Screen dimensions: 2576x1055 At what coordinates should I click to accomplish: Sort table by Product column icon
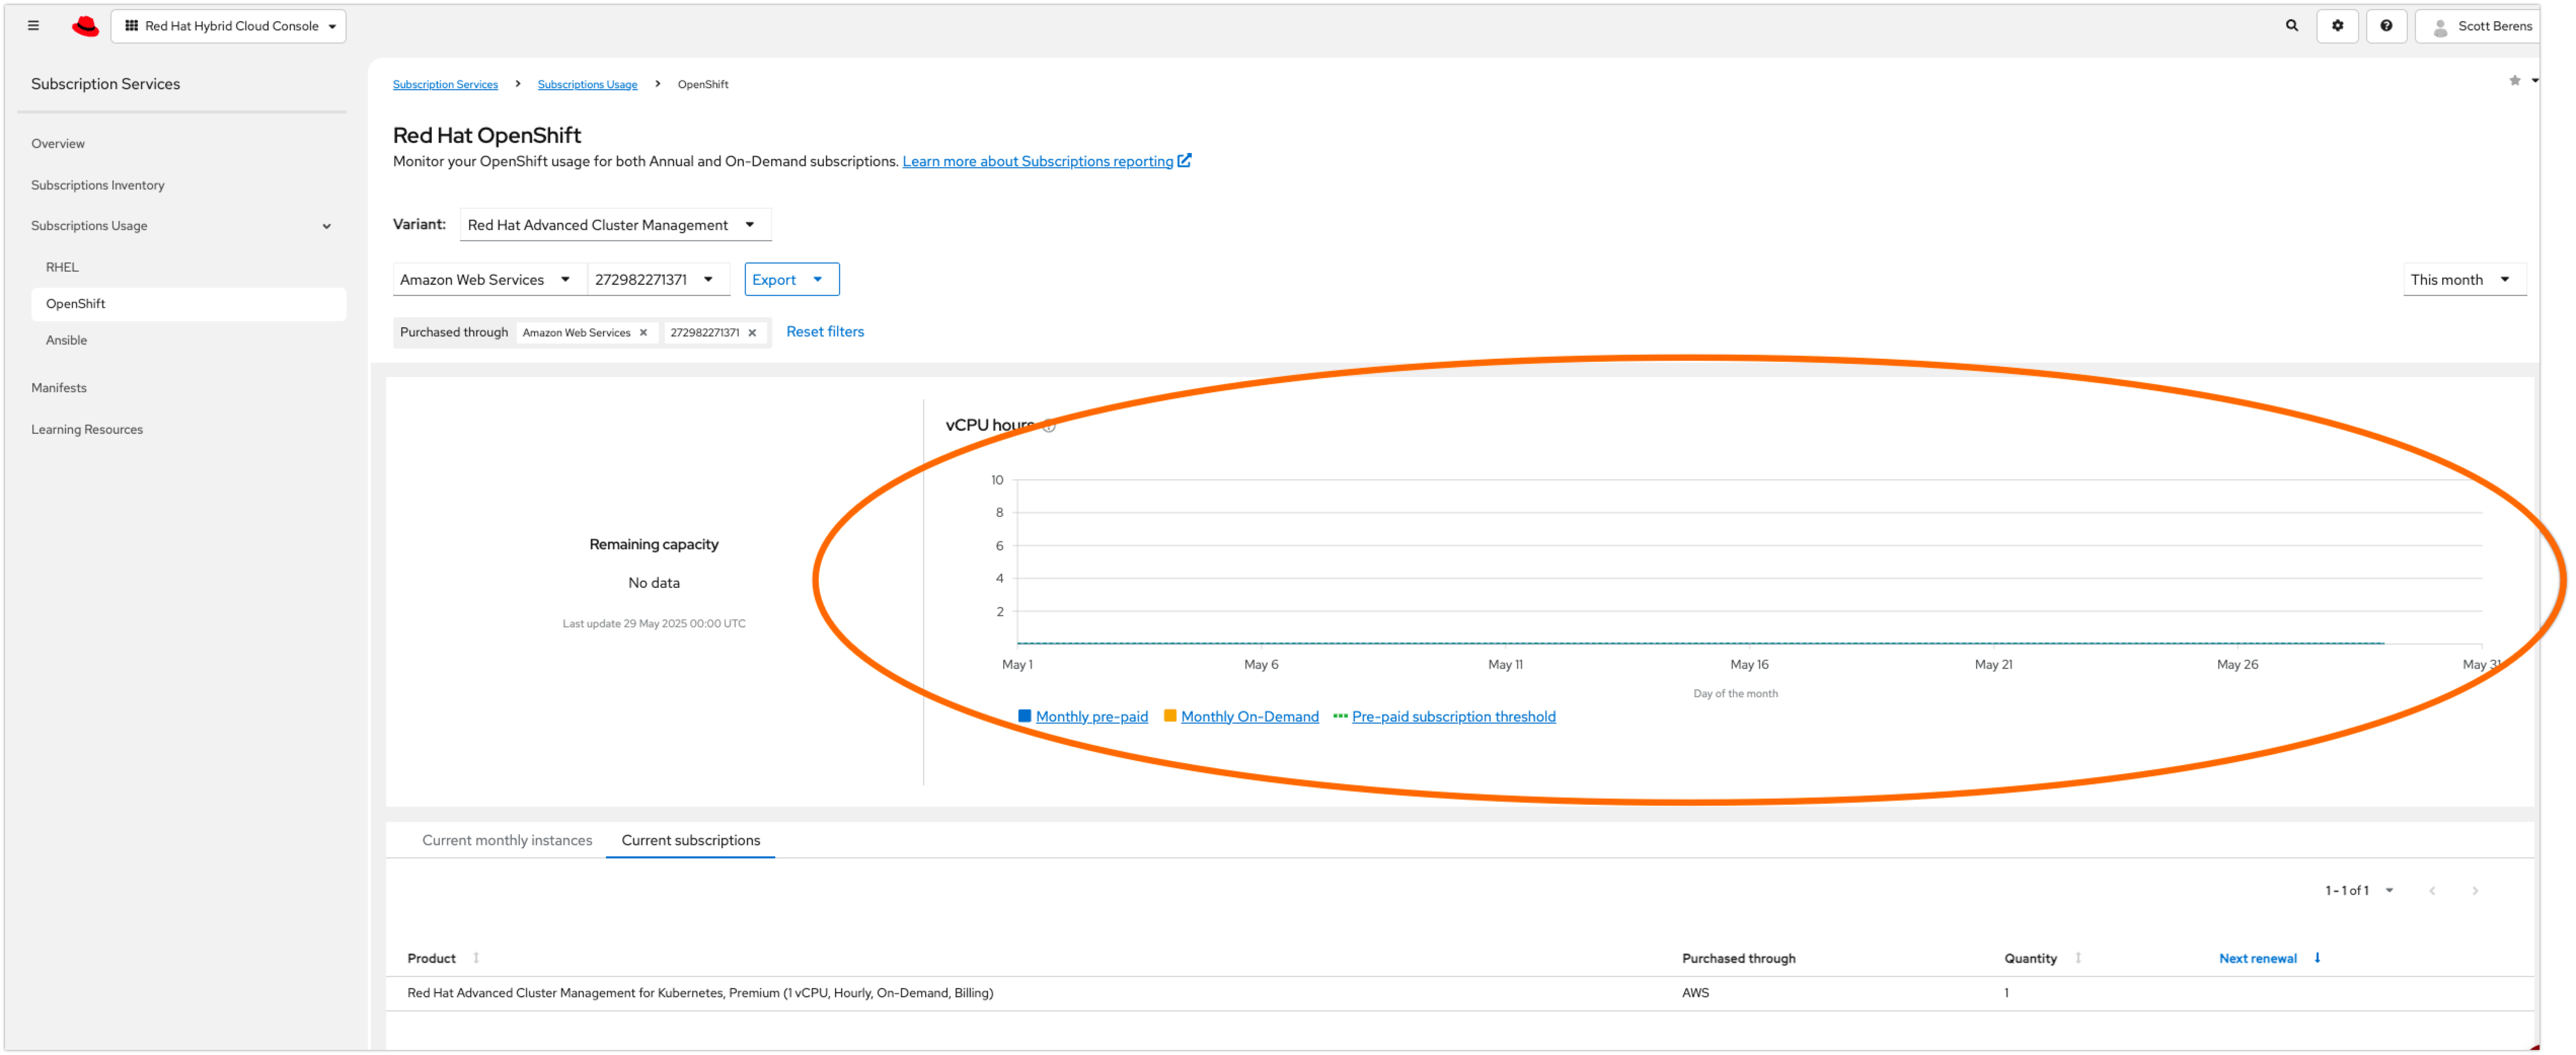[476, 958]
